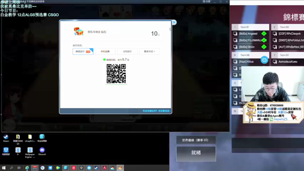Viewport: 304px width, 171px height.
Task: Click the blue round icon next to Killua
Action: (264, 60)
